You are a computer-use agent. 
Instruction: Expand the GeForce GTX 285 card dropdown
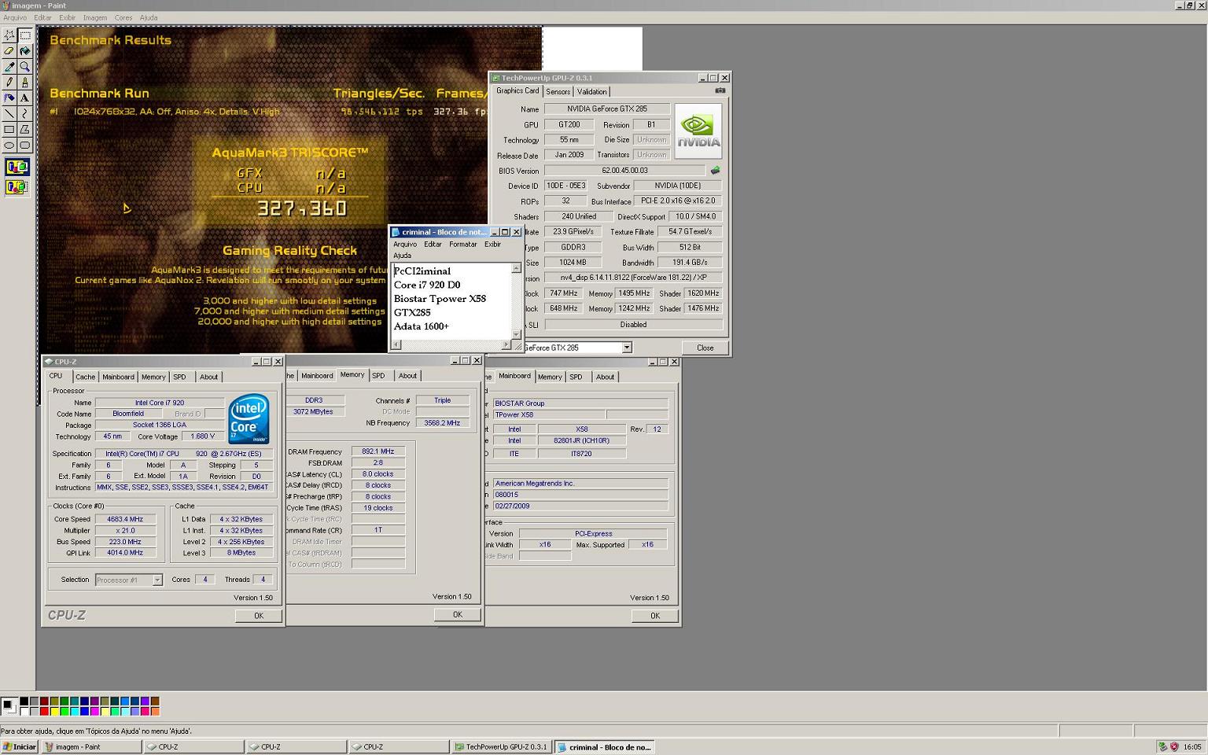click(x=627, y=348)
